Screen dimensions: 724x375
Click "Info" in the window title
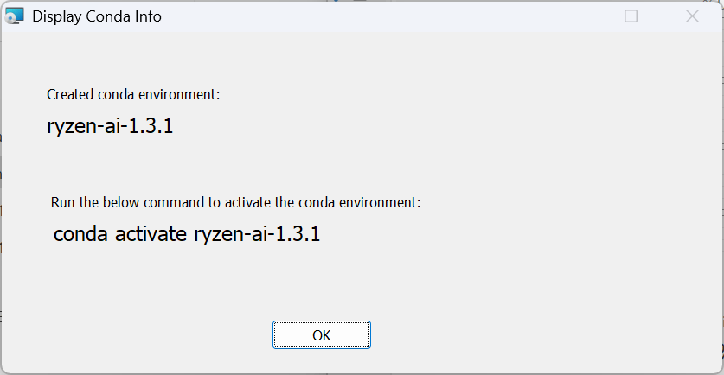(148, 16)
